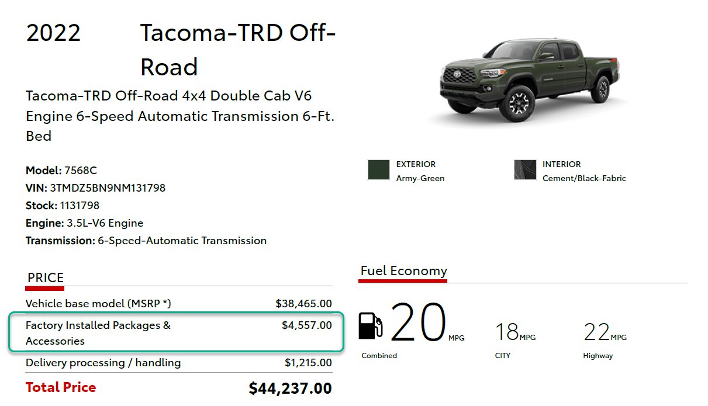Select the Cement/Black-Fabric interior swatch
708x406 pixels.
pos(525,170)
